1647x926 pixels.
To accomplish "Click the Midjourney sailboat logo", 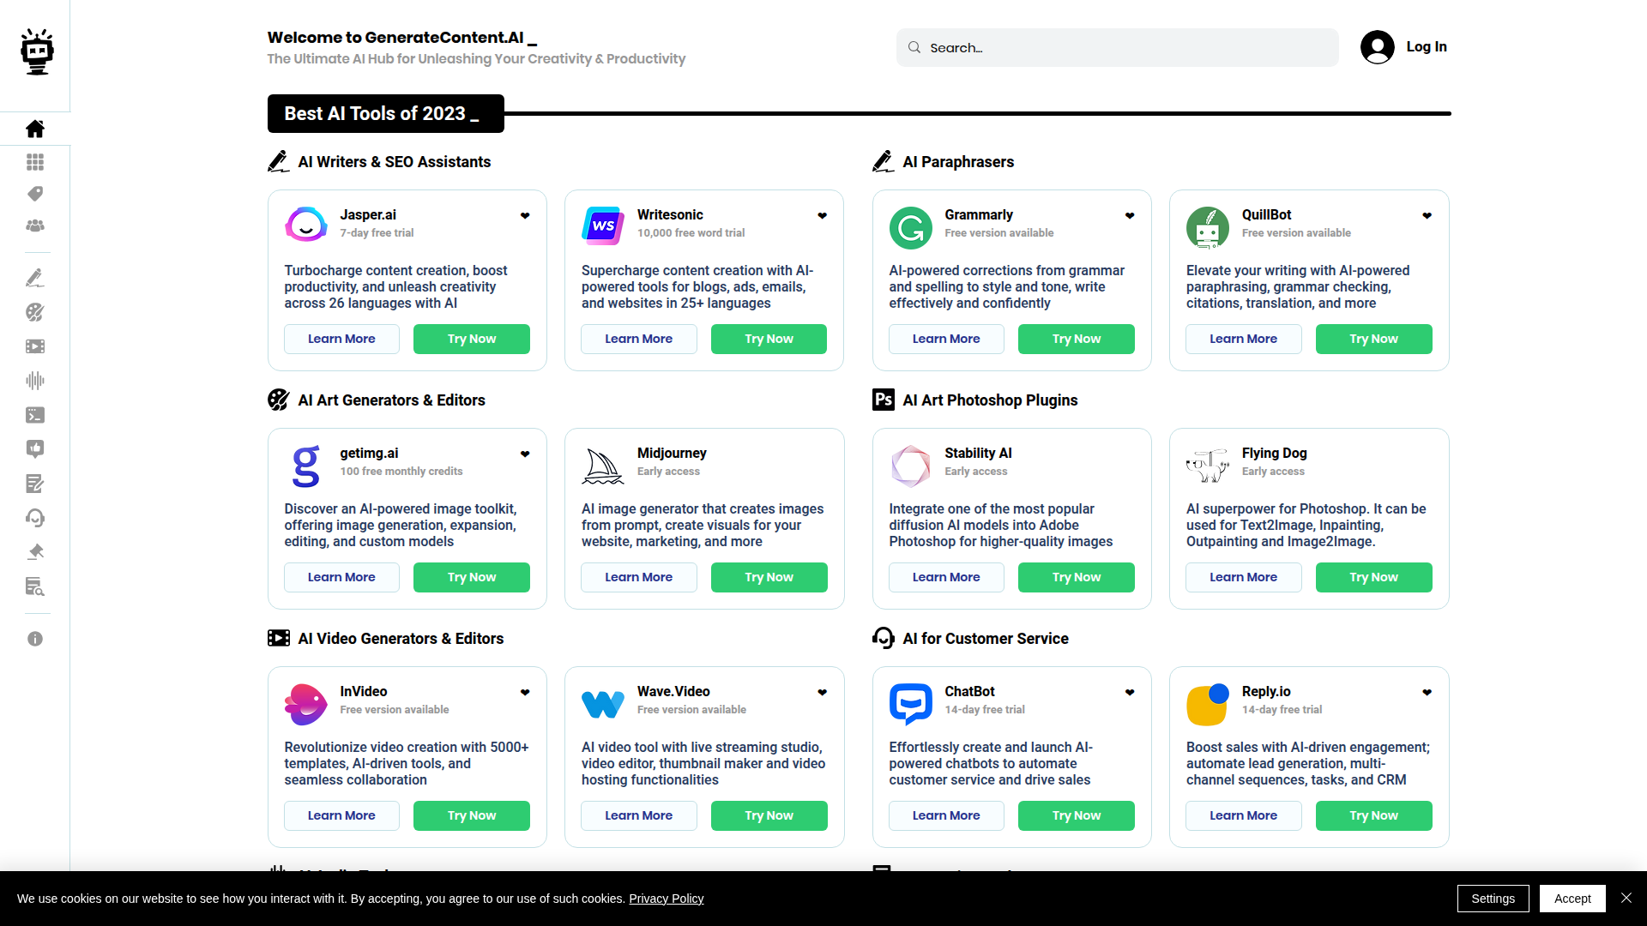I will pos(603,466).
